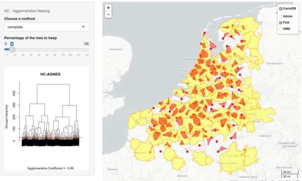Click 'Percentage of the tree to keep' label
302x181 pixels.
(x=30, y=38)
